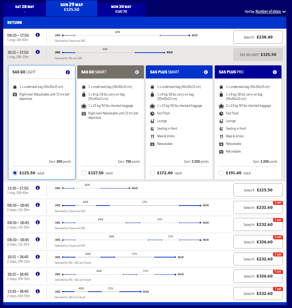Click the Rebookable icon in SAS PLUS SMART
The image size is (292, 308).
pyautogui.click(x=152, y=144)
